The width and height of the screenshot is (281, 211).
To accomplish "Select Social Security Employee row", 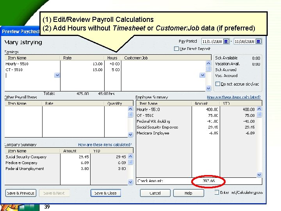I will 196,127.
